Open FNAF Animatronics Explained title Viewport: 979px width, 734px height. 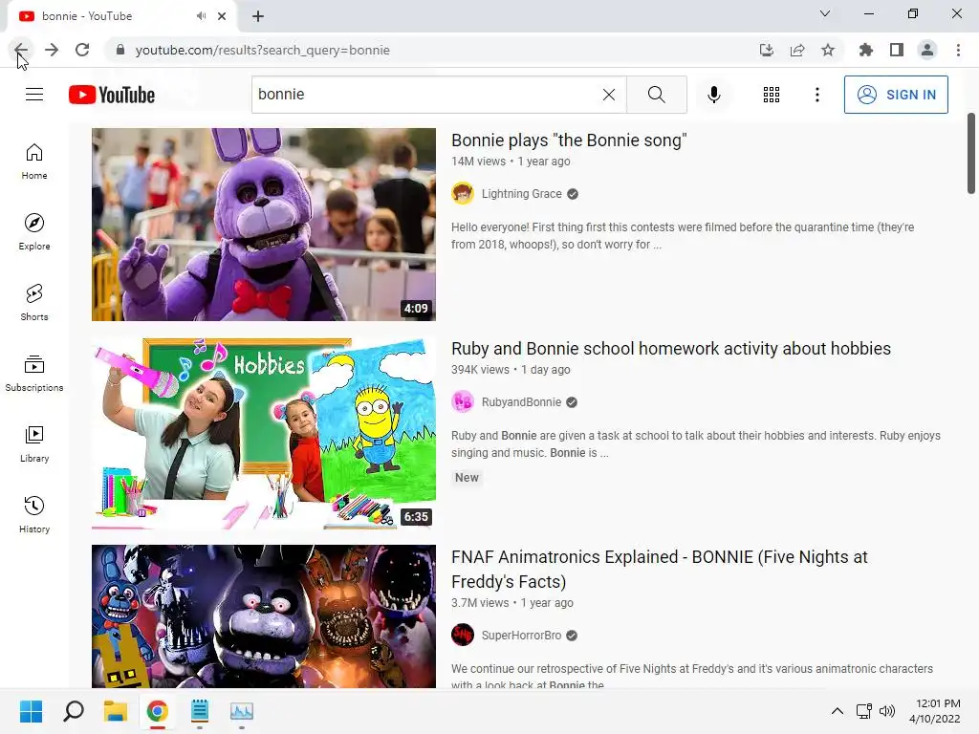(x=660, y=570)
